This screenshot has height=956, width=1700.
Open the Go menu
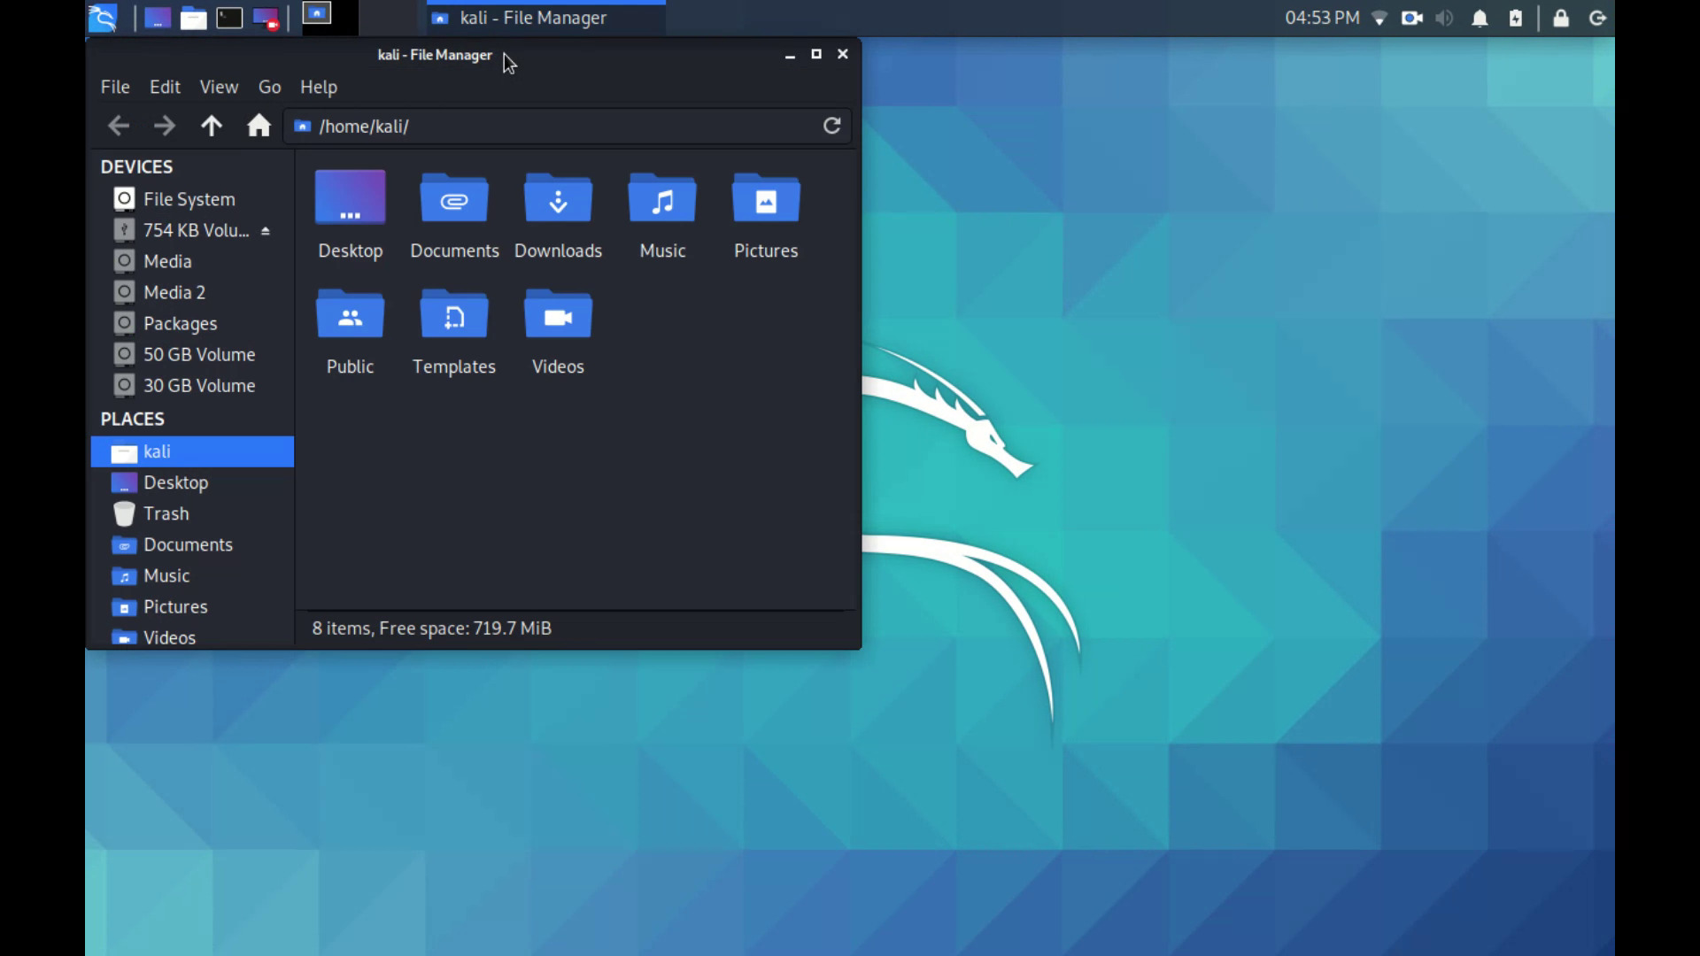(x=269, y=87)
